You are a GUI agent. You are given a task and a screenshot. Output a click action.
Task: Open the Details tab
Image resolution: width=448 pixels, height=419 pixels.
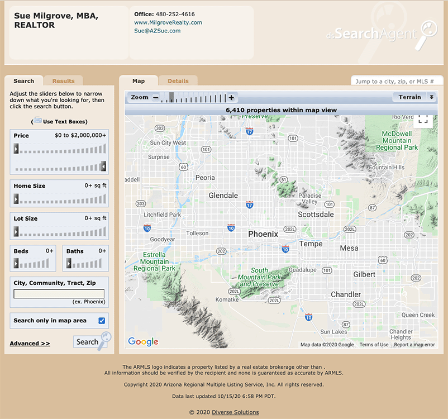tap(178, 81)
